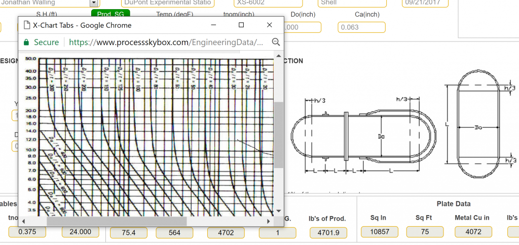Click the green Secure padlock icon
This screenshot has width=519, height=245.
(26, 42)
